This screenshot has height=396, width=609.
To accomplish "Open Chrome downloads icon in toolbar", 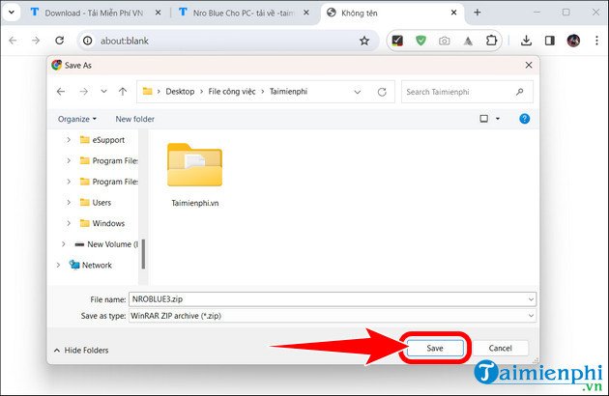I will (x=526, y=41).
